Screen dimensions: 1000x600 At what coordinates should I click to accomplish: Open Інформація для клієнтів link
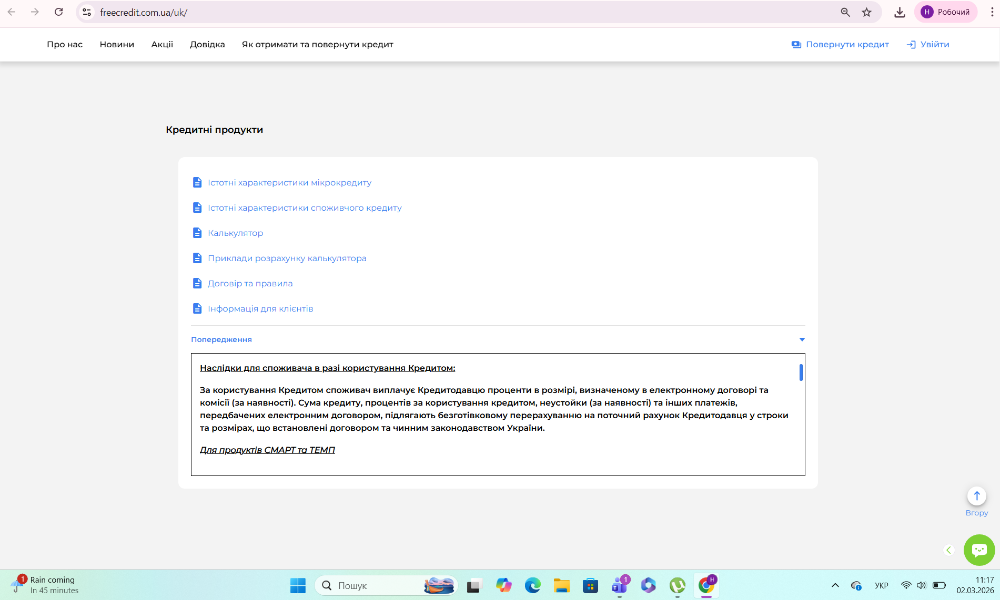[260, 309]
